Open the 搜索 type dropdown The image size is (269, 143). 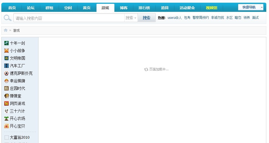coord(131,18)
